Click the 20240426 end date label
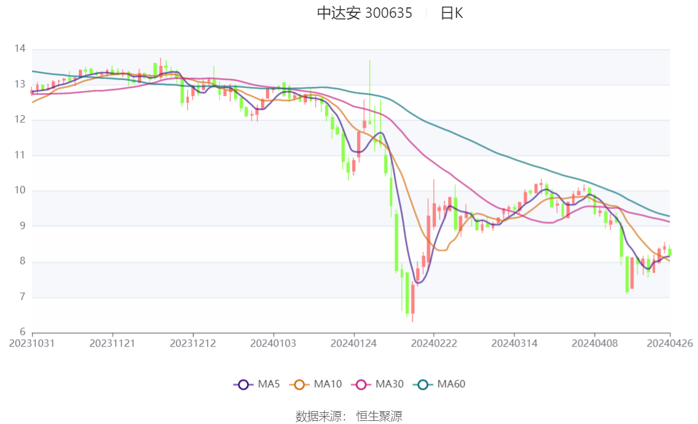698x424 pixels. point(670,343)
